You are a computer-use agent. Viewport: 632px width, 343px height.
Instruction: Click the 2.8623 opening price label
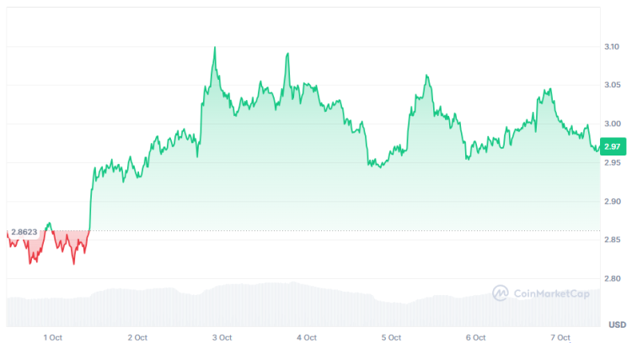(24, 230)
